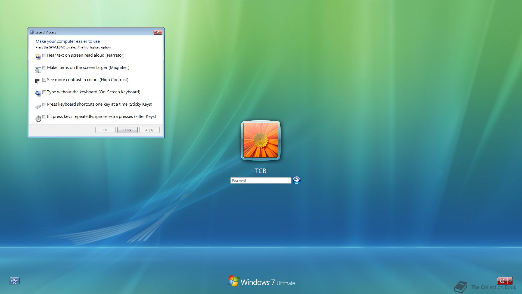Click the red shut down power button

coord(502,281)
